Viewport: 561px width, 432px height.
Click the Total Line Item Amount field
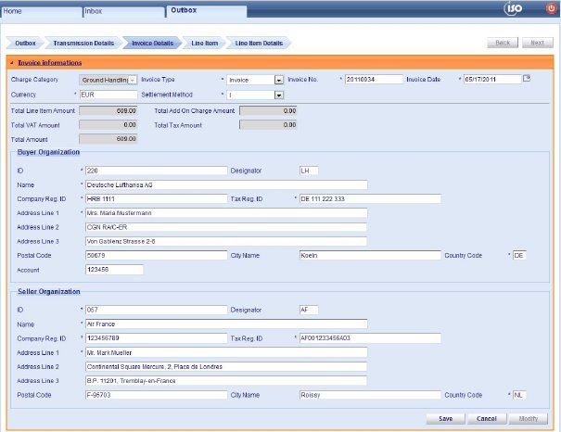coord(108,111)
